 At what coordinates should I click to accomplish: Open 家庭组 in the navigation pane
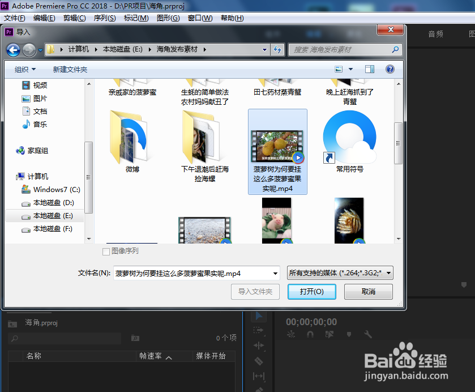point(32,150)
